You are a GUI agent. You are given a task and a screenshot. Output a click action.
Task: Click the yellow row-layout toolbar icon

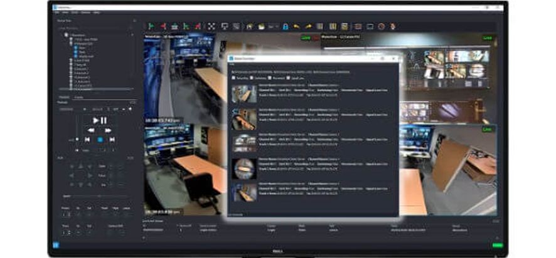pos(345,26)
